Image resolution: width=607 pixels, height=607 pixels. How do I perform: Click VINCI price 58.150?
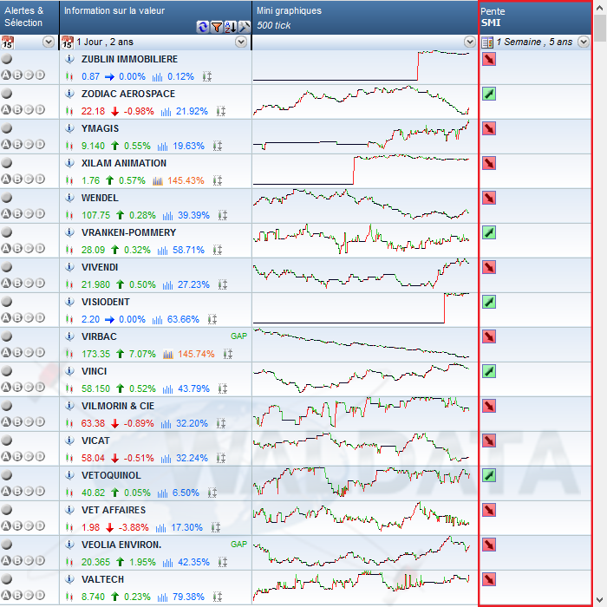point(95,388)
